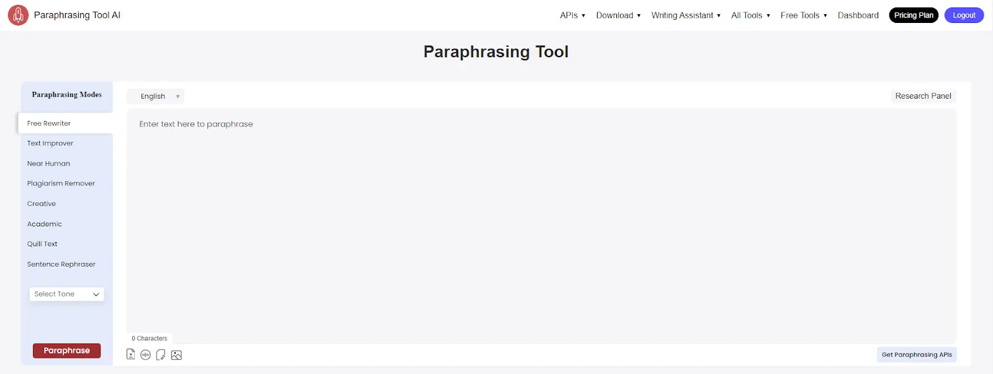Image resolution: width=993 pixels, height=374 pixels.
Task: Click the audio file upload icon
Action: click(161, 355)
